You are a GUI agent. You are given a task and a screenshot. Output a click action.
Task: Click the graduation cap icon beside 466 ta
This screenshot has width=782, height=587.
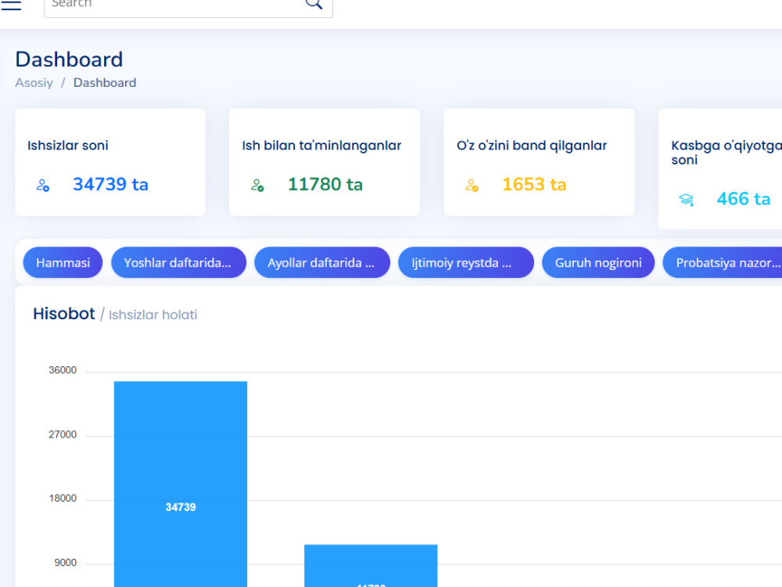[x=687, y=200]
